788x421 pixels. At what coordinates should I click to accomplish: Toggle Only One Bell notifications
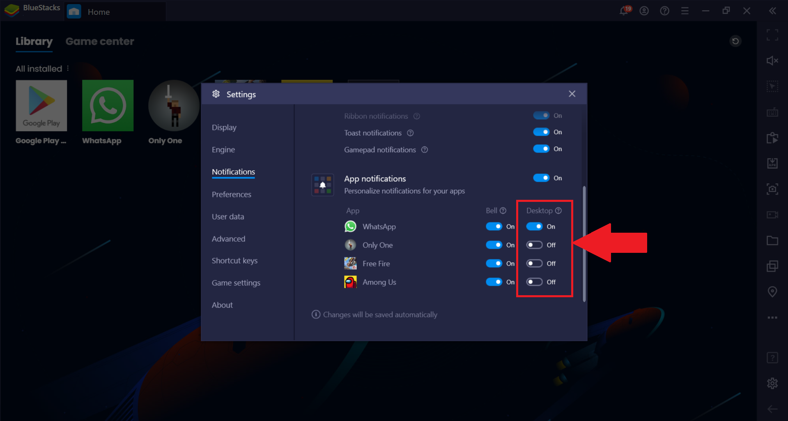pyautogui.click(x=494, y=245)
